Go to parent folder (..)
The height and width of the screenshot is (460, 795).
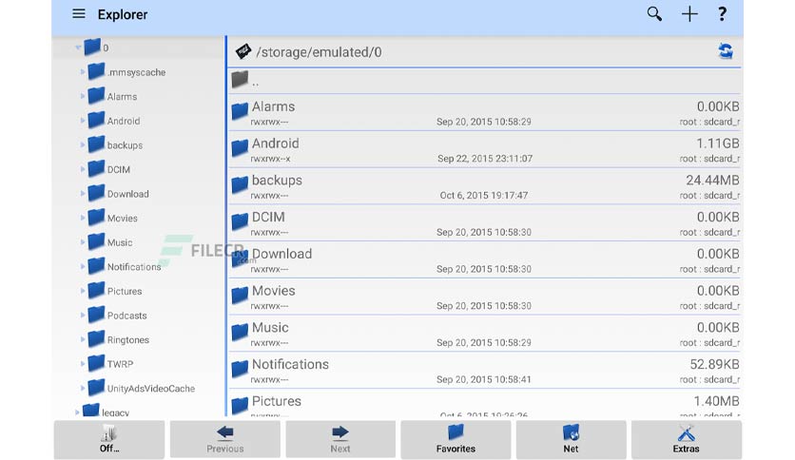[484, 81]
